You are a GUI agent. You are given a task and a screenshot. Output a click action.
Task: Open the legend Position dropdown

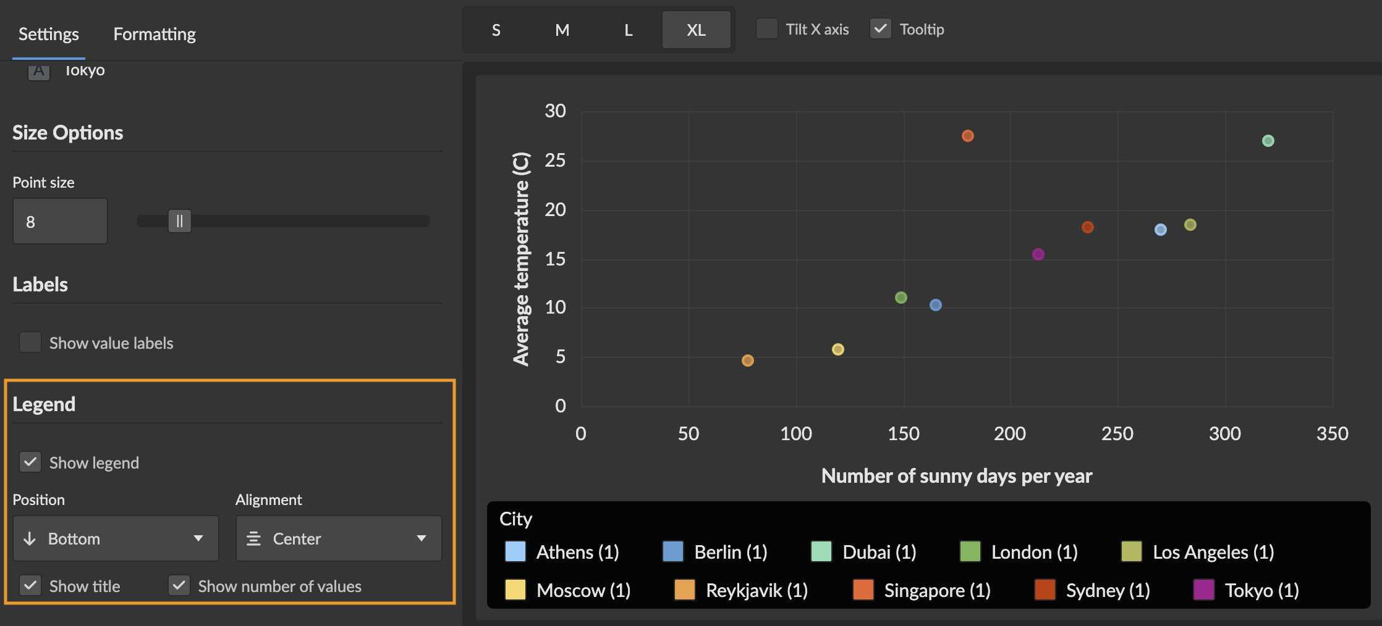116,538
